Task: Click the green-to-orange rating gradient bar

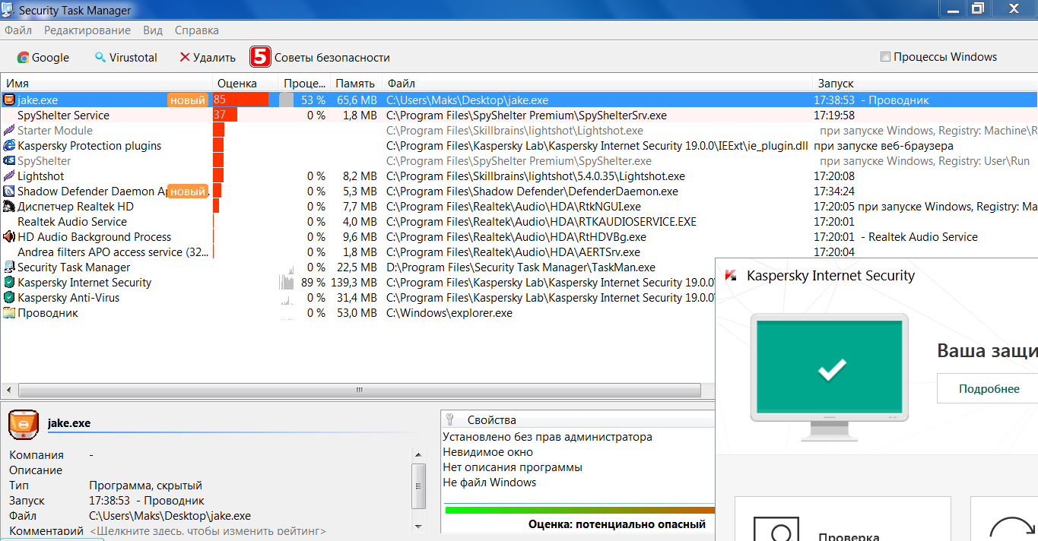Action: click(x=579, y=510)
